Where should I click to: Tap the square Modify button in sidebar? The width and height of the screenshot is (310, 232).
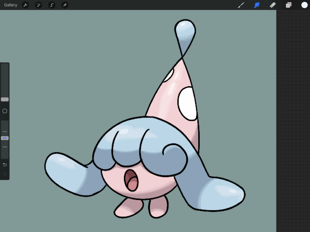[5, 111]
